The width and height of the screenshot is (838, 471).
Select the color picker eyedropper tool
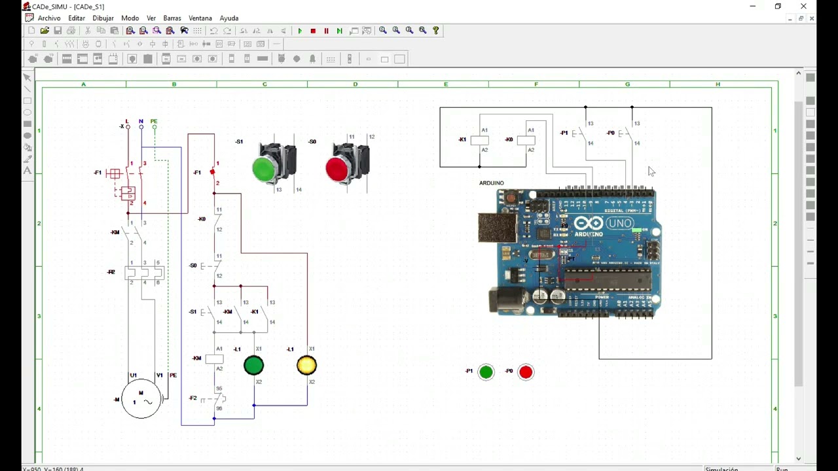tap(27, 159)
